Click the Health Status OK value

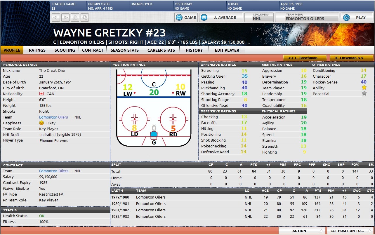[42, 216]
